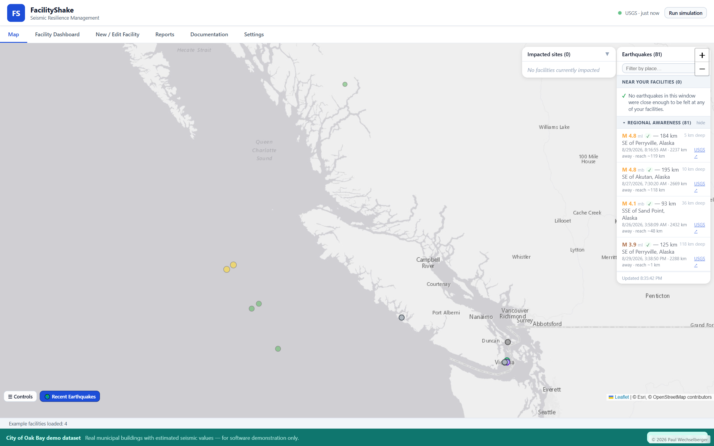
Task: Open the Facility Dashboard tab
Action: [57, 34]
